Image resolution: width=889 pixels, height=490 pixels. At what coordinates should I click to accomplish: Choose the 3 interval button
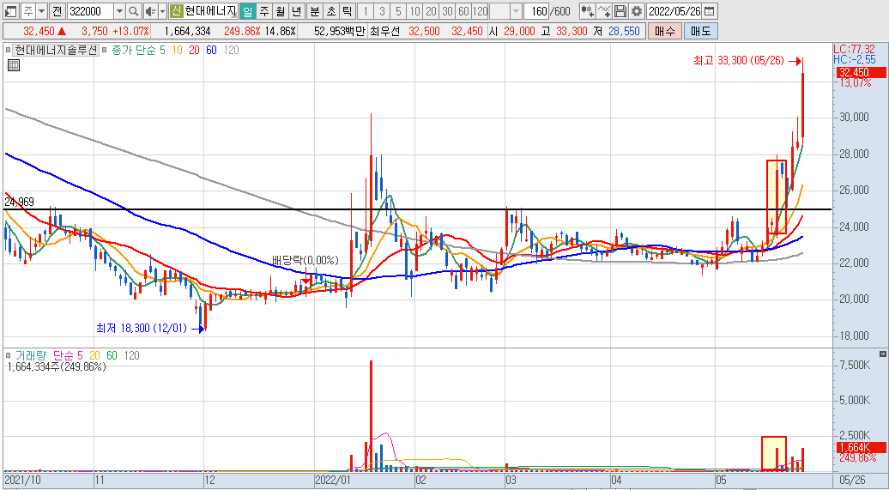coord(382,11)
